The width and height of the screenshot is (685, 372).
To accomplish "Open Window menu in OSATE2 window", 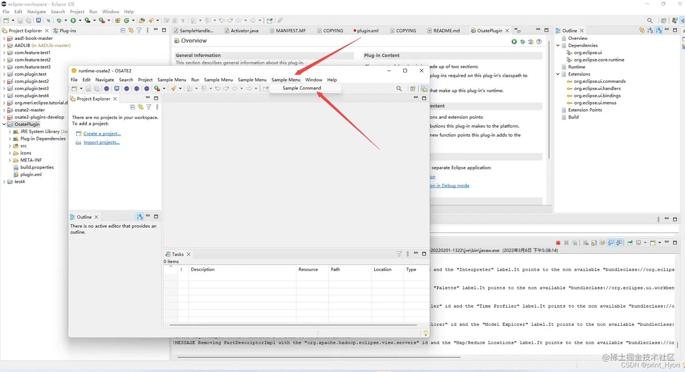I will (314, 80).
